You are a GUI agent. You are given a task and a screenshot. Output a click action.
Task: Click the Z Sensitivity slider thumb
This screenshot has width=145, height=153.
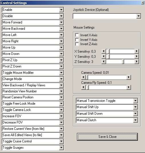(123, 61)
